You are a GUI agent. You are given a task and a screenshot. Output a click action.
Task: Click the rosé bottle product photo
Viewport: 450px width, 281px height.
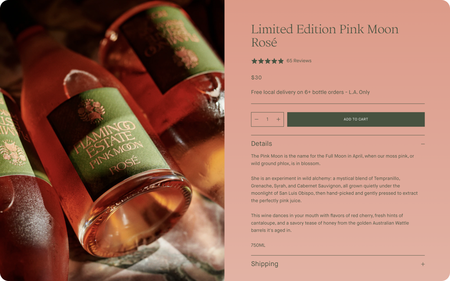point(112,140)
